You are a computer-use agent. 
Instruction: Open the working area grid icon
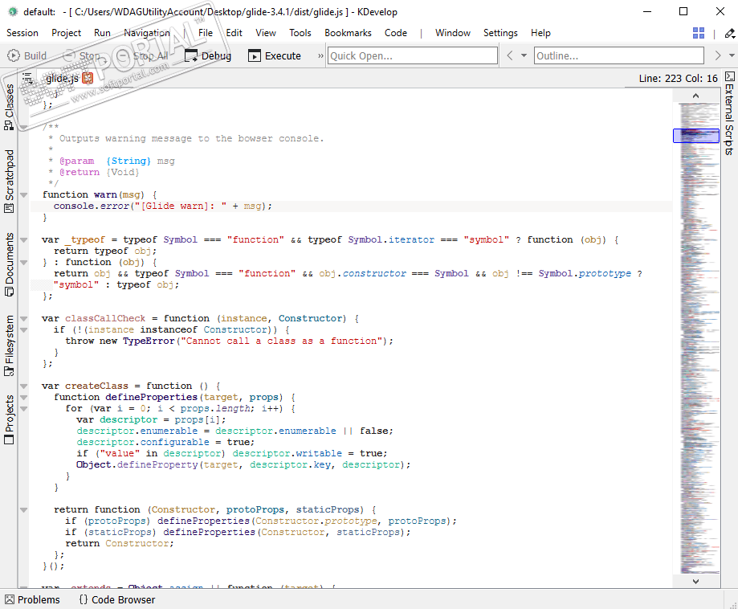coord(699,33)
